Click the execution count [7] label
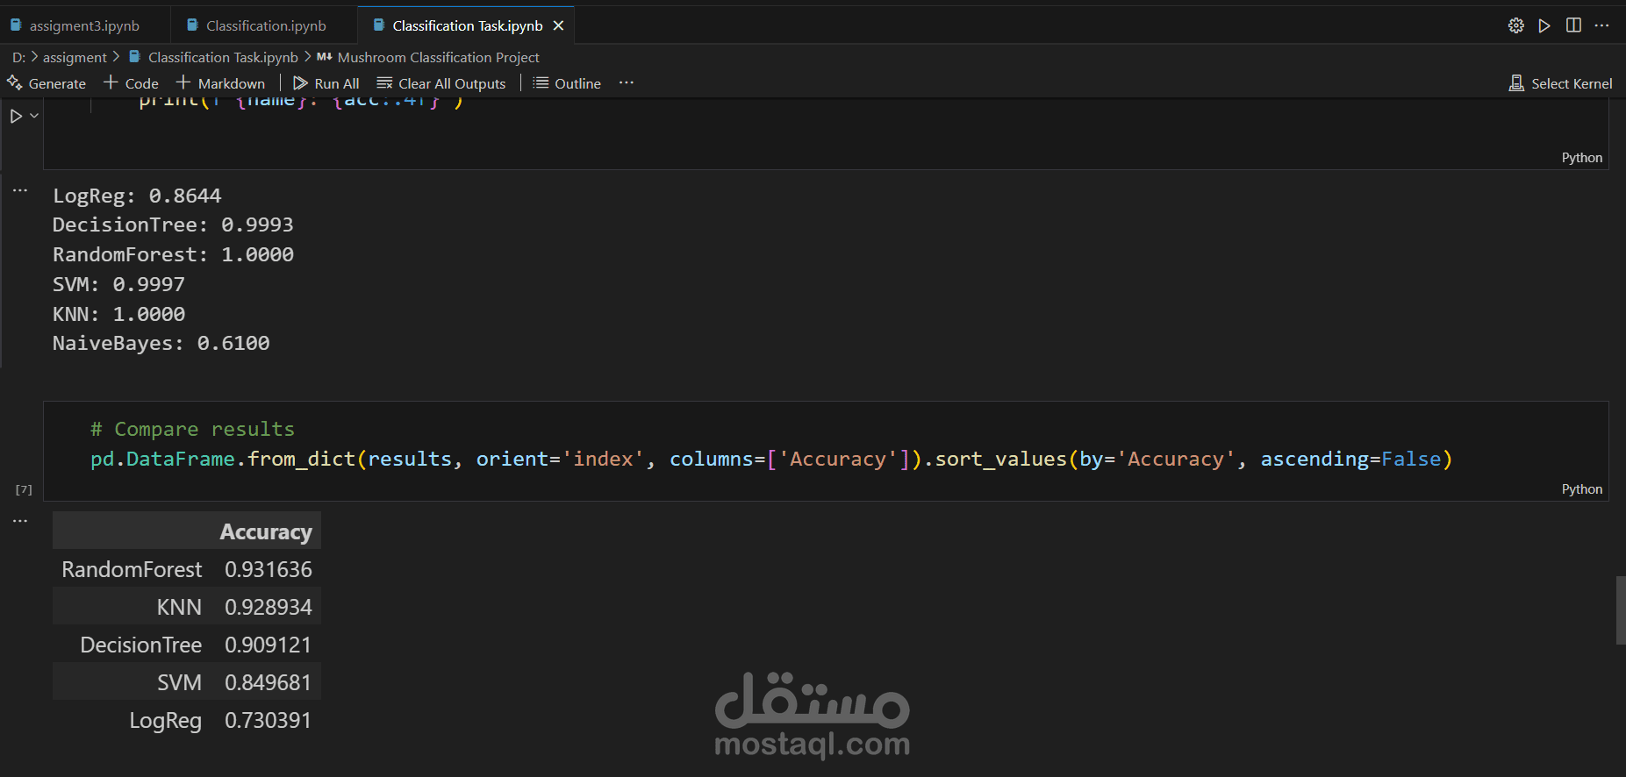The height and width of the screenshot is (777, 1626). [x=24, y=489]
